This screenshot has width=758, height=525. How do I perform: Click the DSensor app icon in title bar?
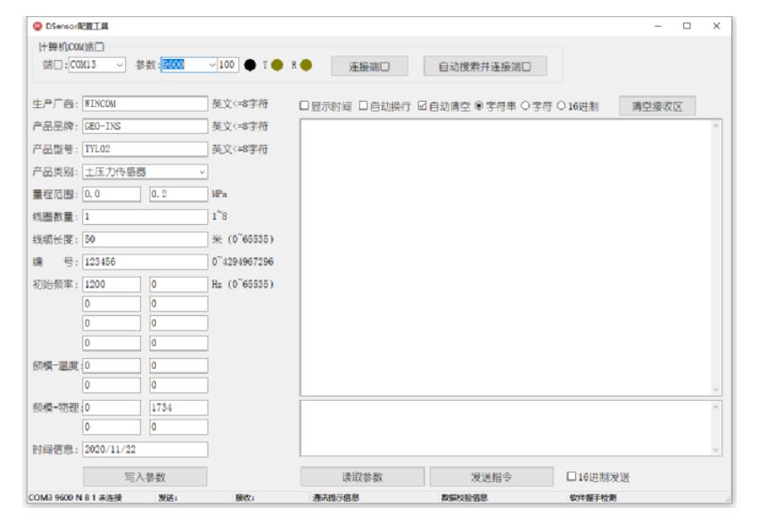click(37, 26)
